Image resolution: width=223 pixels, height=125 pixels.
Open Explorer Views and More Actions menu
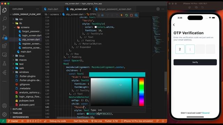coord(38,9)
